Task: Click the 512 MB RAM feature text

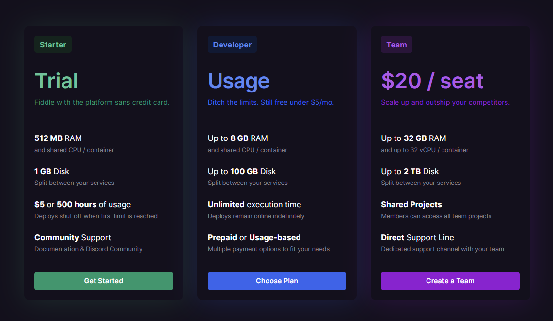Action: [x=58, y=138]
